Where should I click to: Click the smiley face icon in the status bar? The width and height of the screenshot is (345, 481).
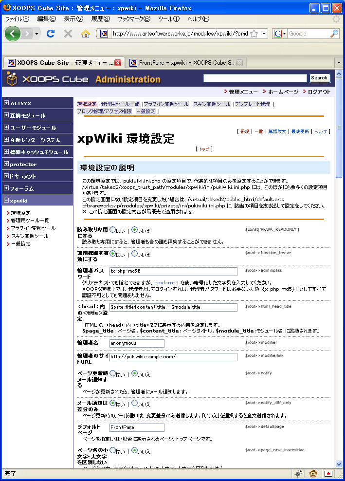click(x=314, y=473)
